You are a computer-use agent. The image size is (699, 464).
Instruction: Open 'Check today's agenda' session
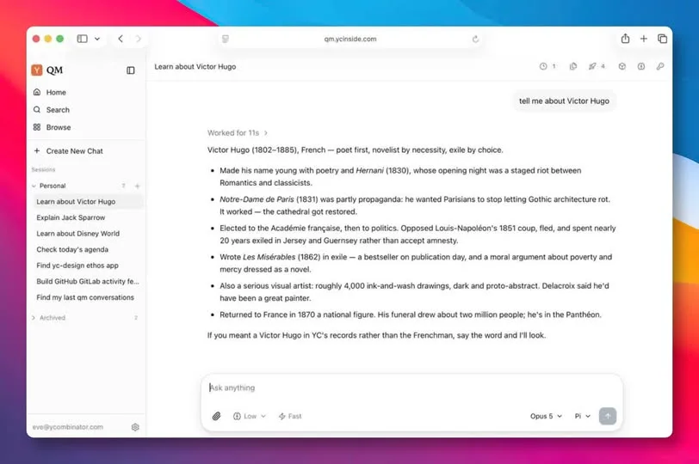[72, 249]
